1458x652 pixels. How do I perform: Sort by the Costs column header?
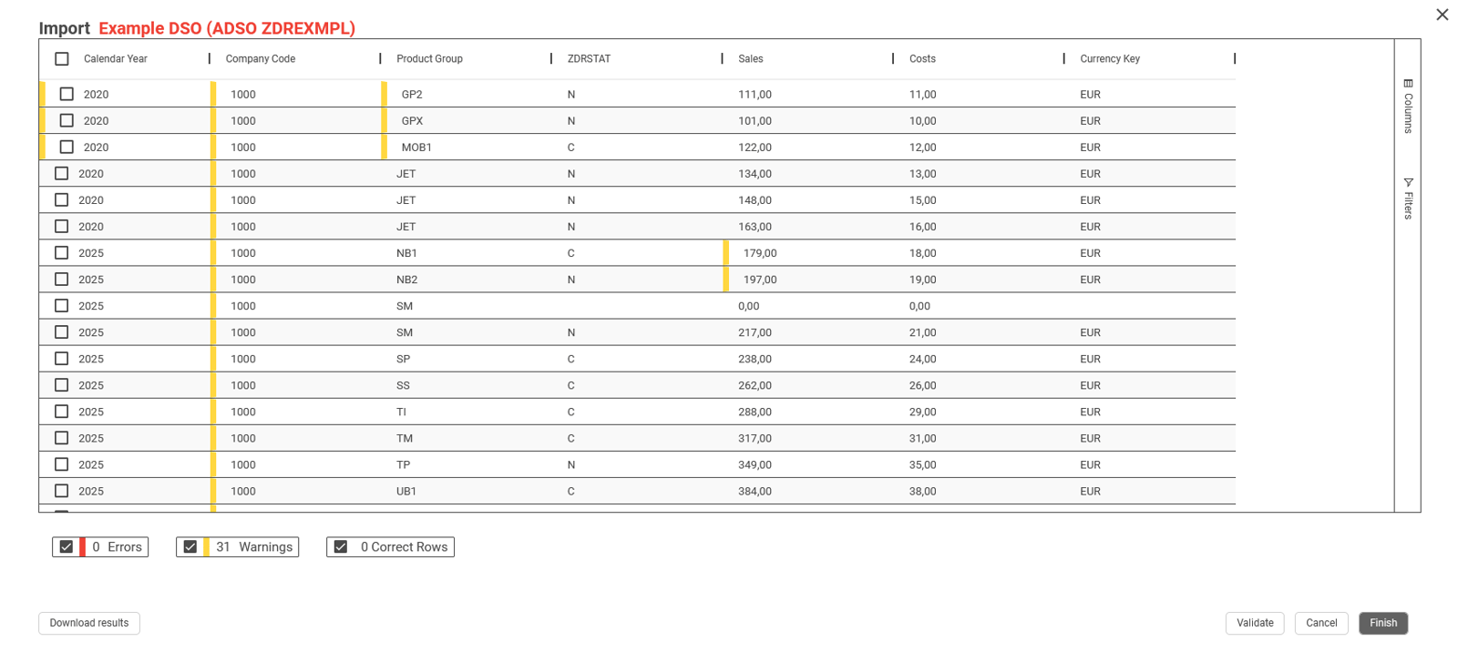[922, 59]
